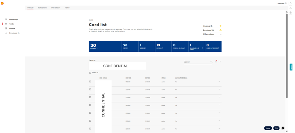Open ellipsis menu on the second card row
Image resolution: width=295 pixels, height=133 pixels.
[x=219, y=89]
